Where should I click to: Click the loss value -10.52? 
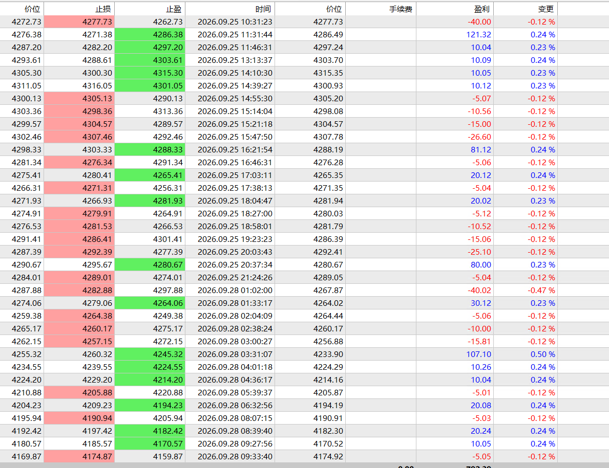tap(479, 227)
